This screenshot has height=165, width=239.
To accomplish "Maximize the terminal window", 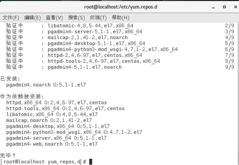I will [x=225, y=7].
